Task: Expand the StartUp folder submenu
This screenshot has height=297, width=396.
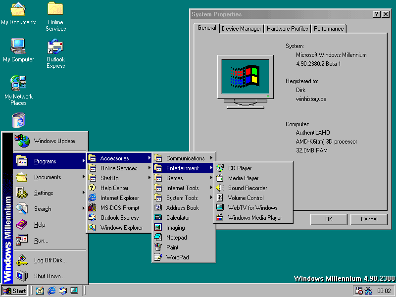Action: pos(119,178)
